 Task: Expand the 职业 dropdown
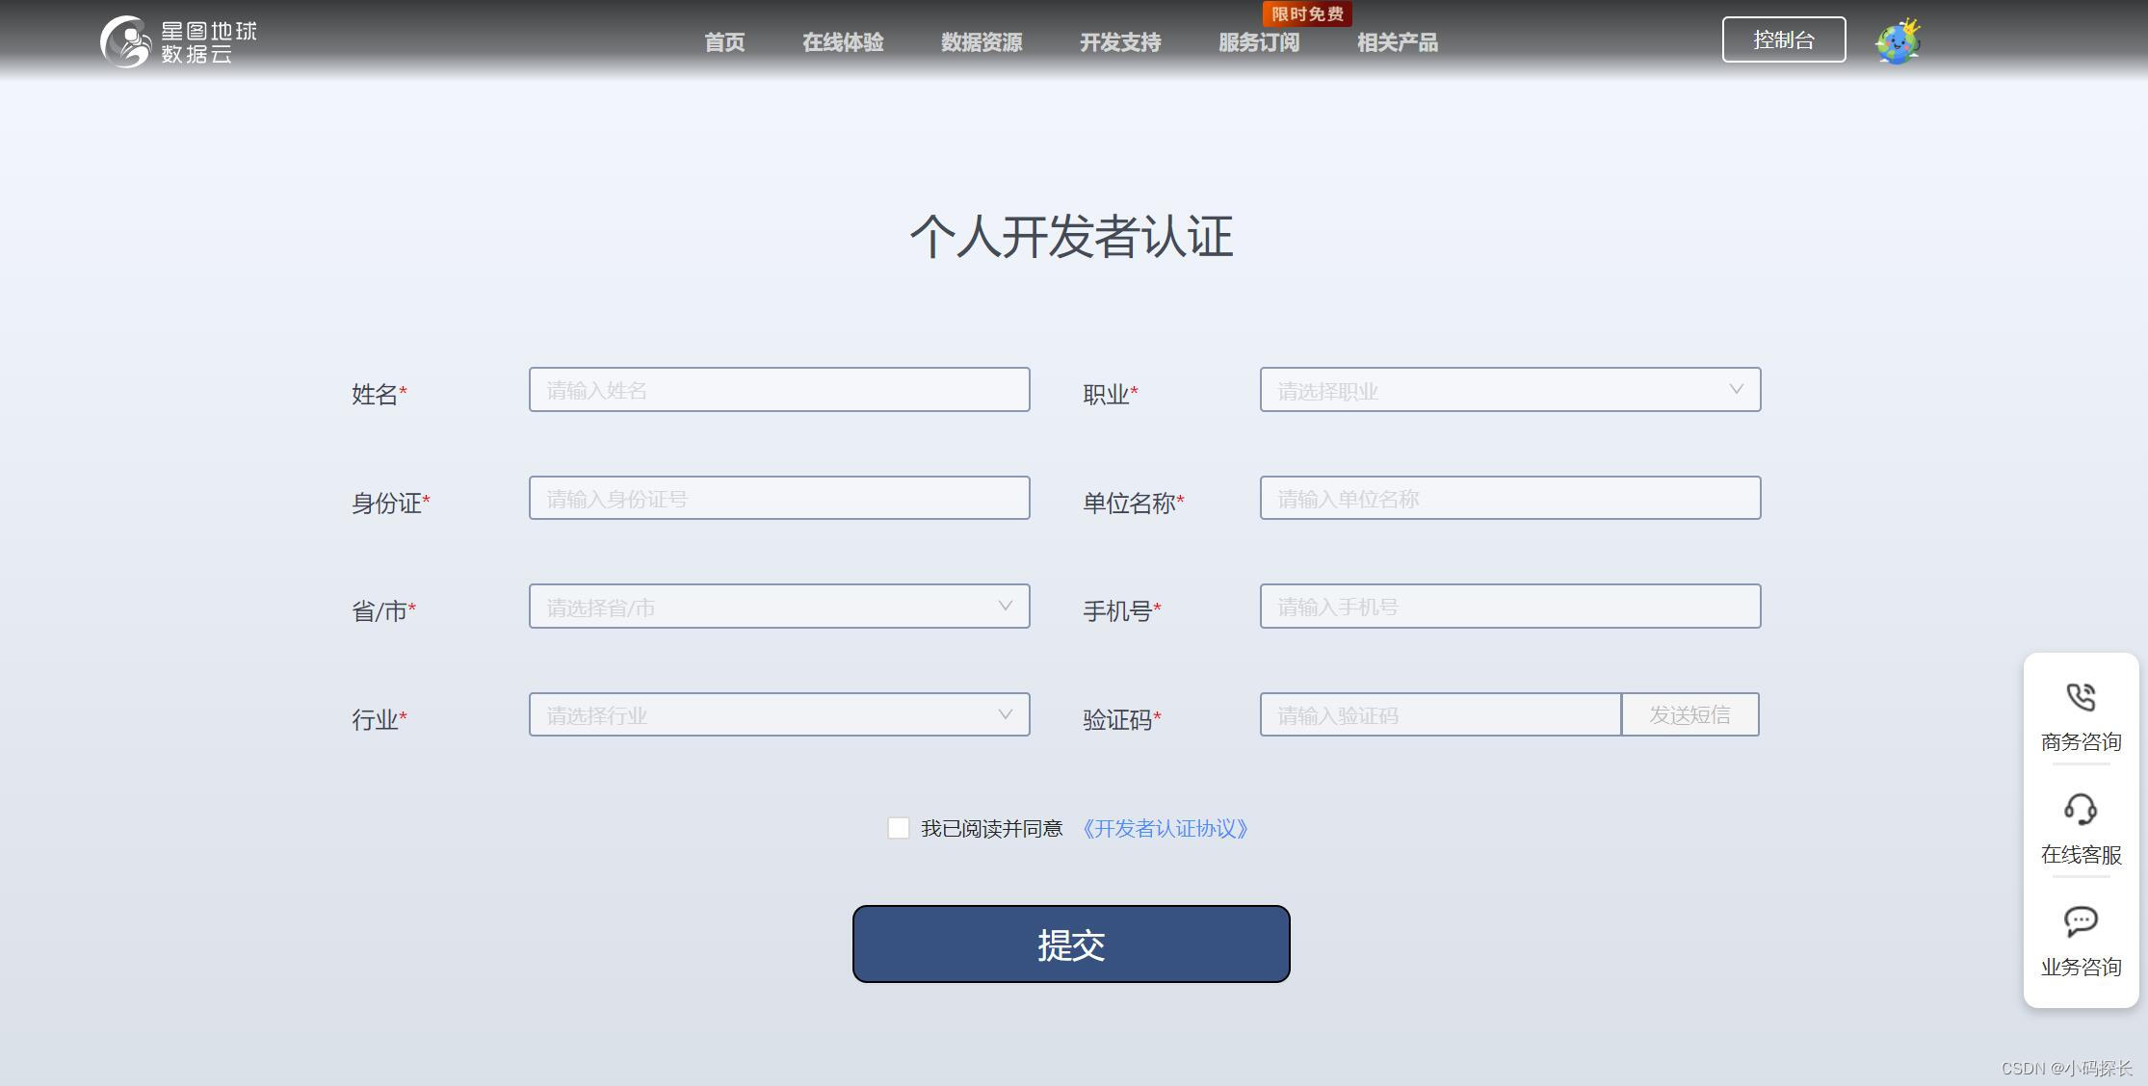point(1509,390)
